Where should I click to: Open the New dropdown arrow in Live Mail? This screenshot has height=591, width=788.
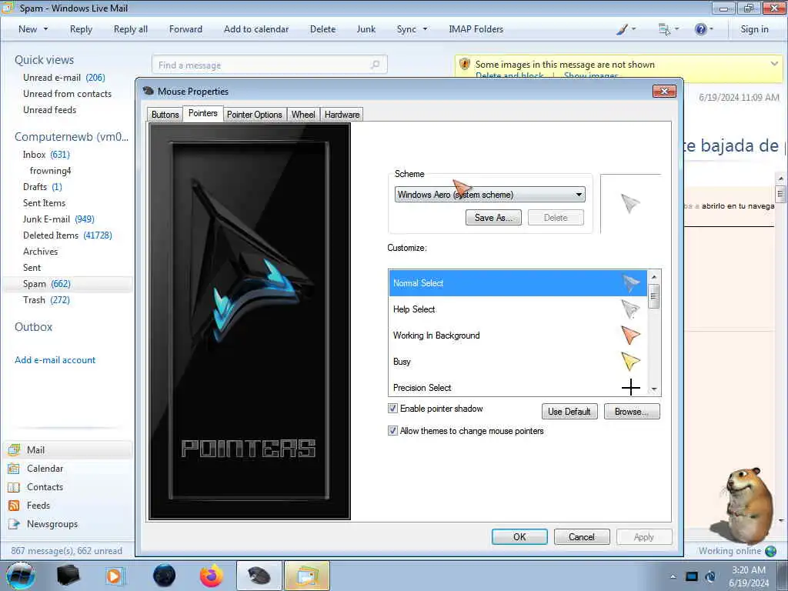tap(45, 29)
